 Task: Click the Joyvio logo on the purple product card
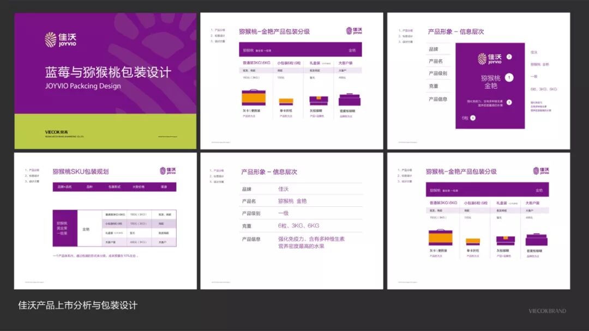[489, 58]
